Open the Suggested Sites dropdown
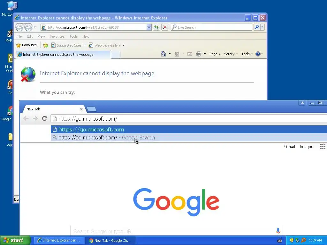 [68, 45]
